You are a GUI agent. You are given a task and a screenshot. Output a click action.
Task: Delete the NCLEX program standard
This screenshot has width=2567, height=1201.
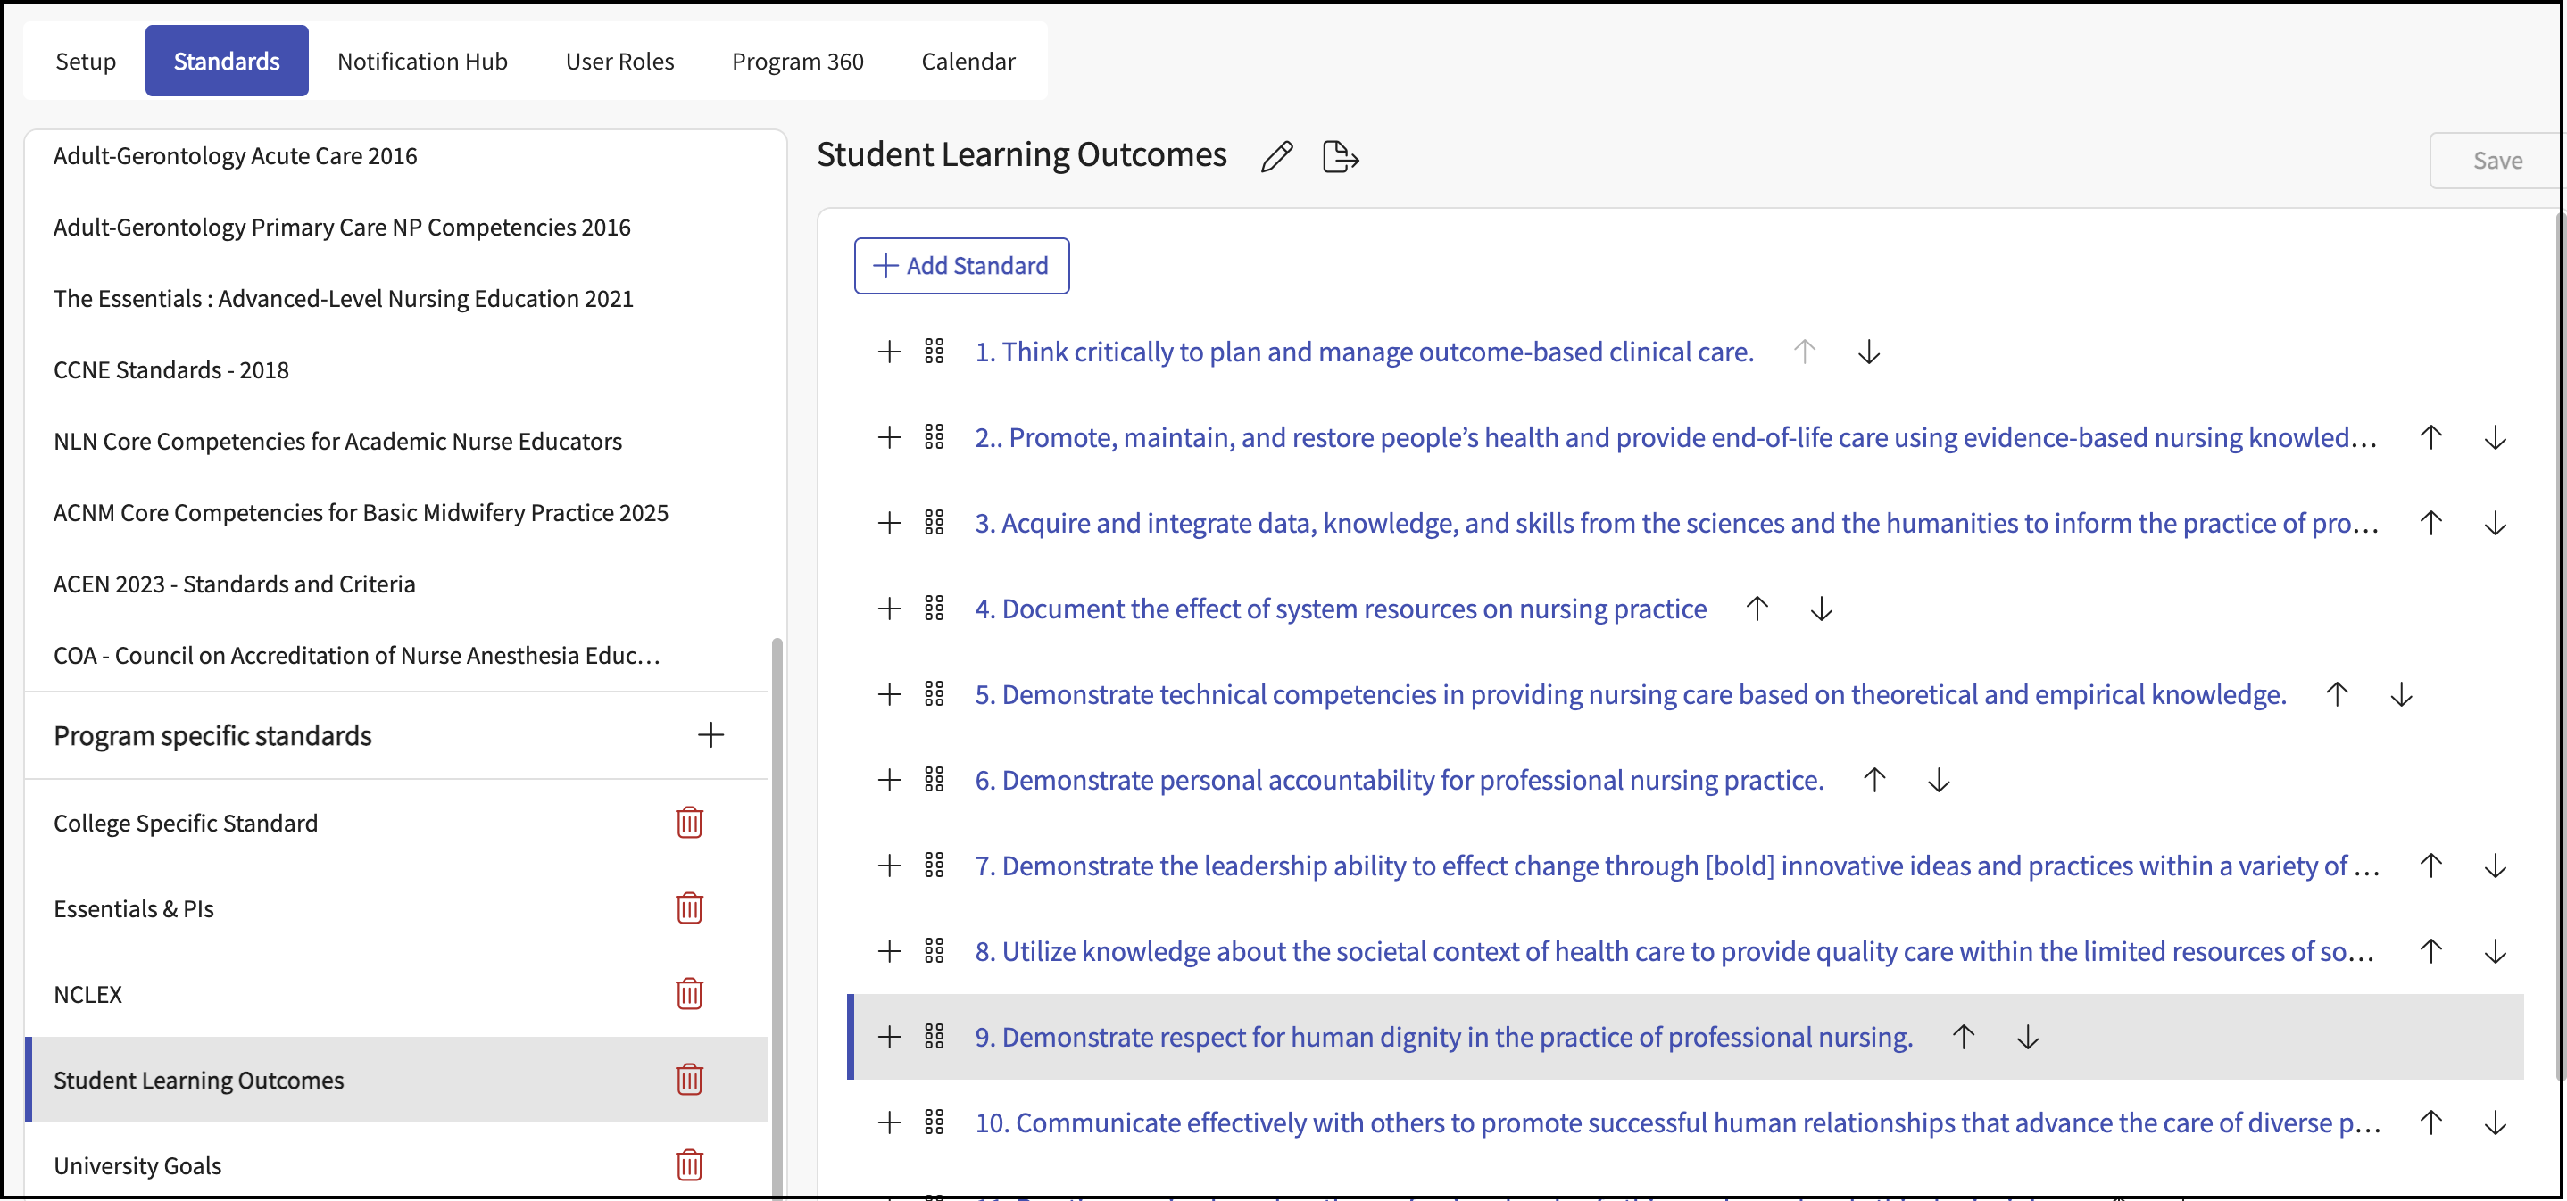point(688,993)
